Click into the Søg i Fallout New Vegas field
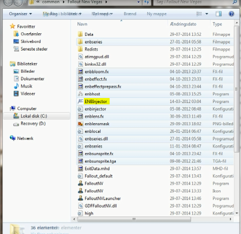The image size is (241, 234). pyautogui.click(x=194, y=2)
